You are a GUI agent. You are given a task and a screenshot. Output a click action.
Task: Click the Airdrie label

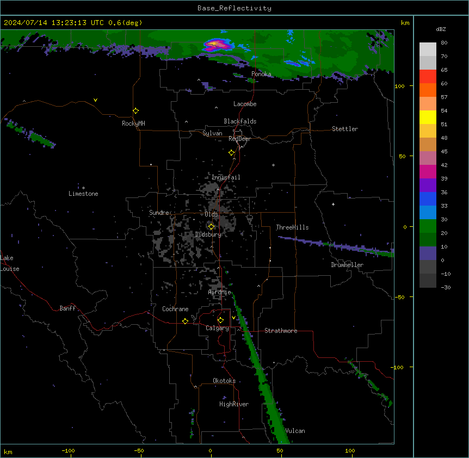pos(220,292)
